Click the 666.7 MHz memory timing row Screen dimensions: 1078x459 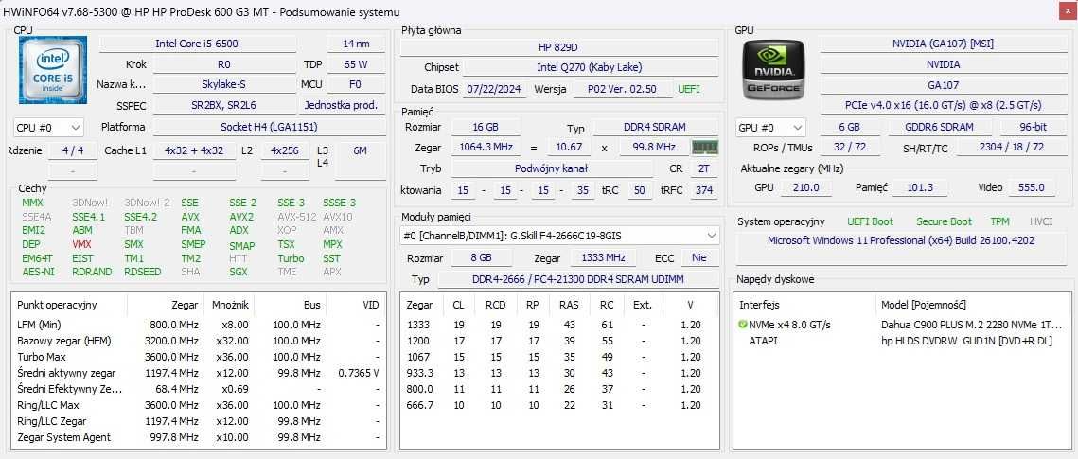click(x=558, y=405)
